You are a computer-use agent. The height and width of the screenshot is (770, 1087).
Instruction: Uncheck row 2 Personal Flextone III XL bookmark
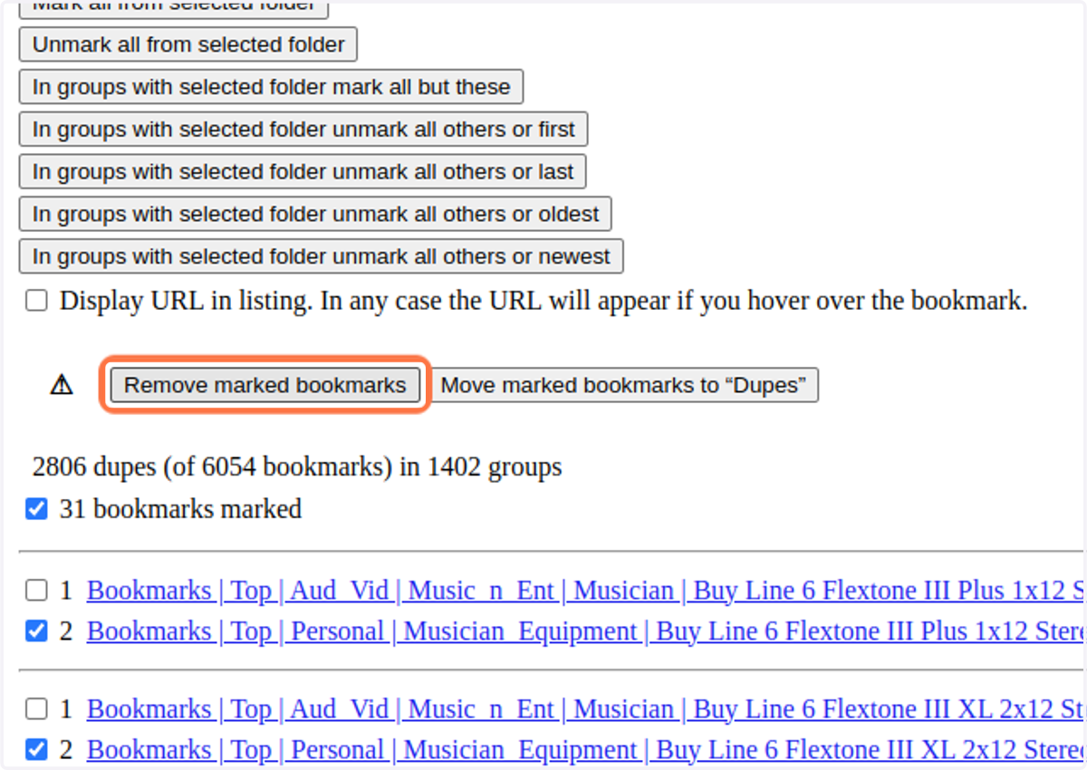coord(36,750)
